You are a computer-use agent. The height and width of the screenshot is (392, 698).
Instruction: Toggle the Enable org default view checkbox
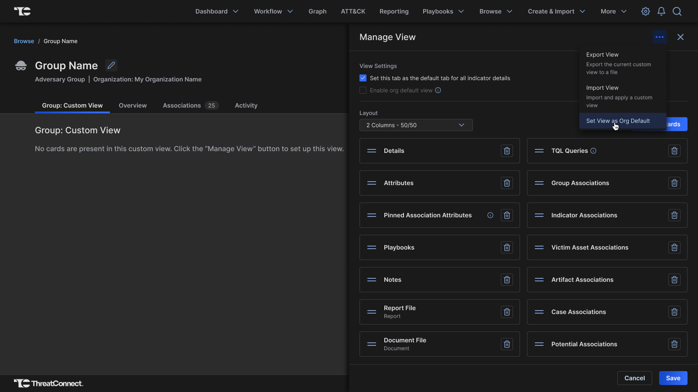(363, 91)
